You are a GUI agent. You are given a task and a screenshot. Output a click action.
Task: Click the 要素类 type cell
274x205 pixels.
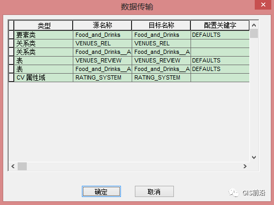tap(43, 35)
